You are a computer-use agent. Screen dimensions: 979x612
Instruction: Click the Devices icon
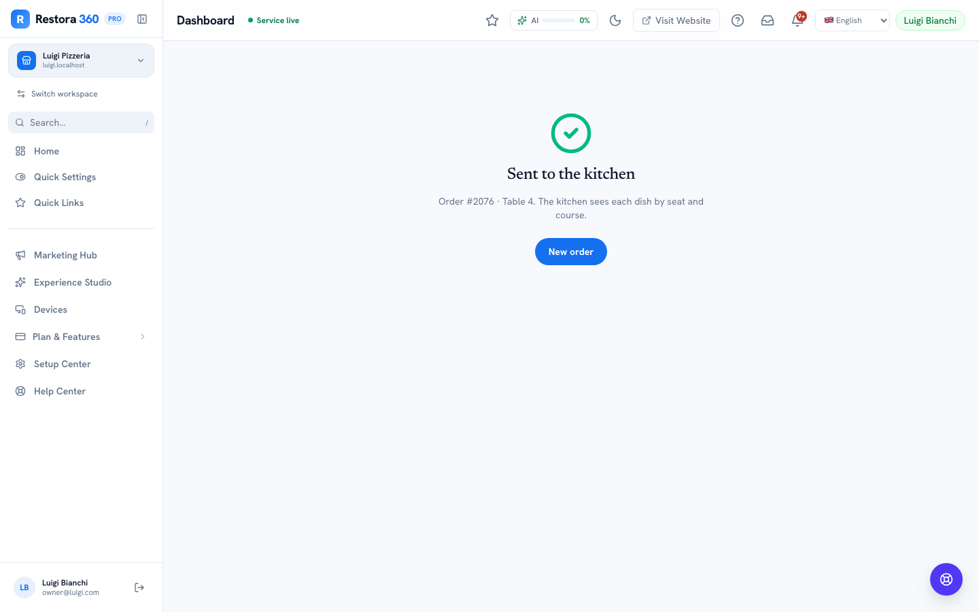[x=20, y=309]
